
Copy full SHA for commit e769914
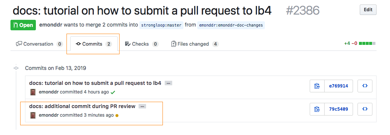click(x=317, y=86)
